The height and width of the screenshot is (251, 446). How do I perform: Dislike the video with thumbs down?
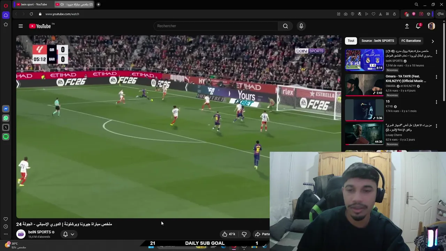click(x=244, y=234)
